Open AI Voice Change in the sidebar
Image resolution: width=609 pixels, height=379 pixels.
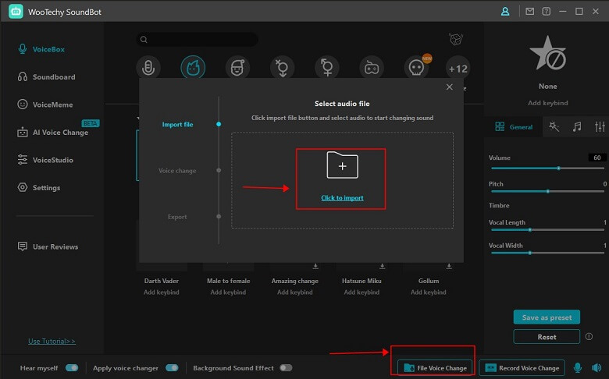(x=53, y=133)
